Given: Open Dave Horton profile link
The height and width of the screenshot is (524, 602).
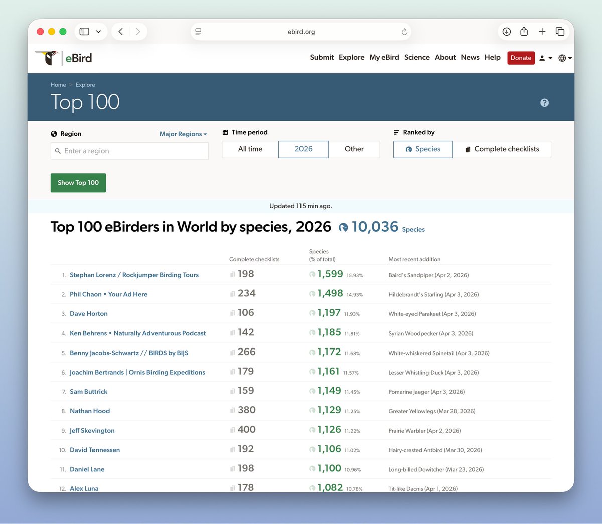Looking at the screenshot, I should [89, 314].
